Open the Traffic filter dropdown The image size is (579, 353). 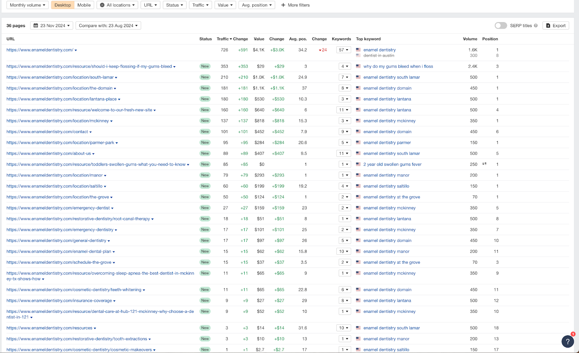point(200,5)
